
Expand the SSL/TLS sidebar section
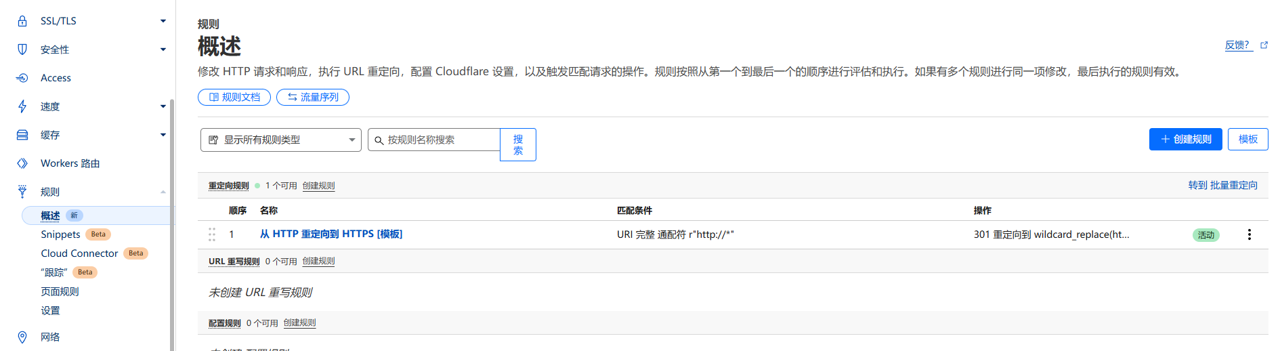click(x=163, y=21)
